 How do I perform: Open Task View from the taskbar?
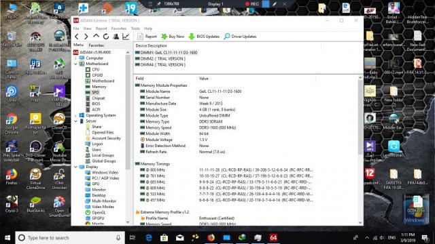pos(133,238)
